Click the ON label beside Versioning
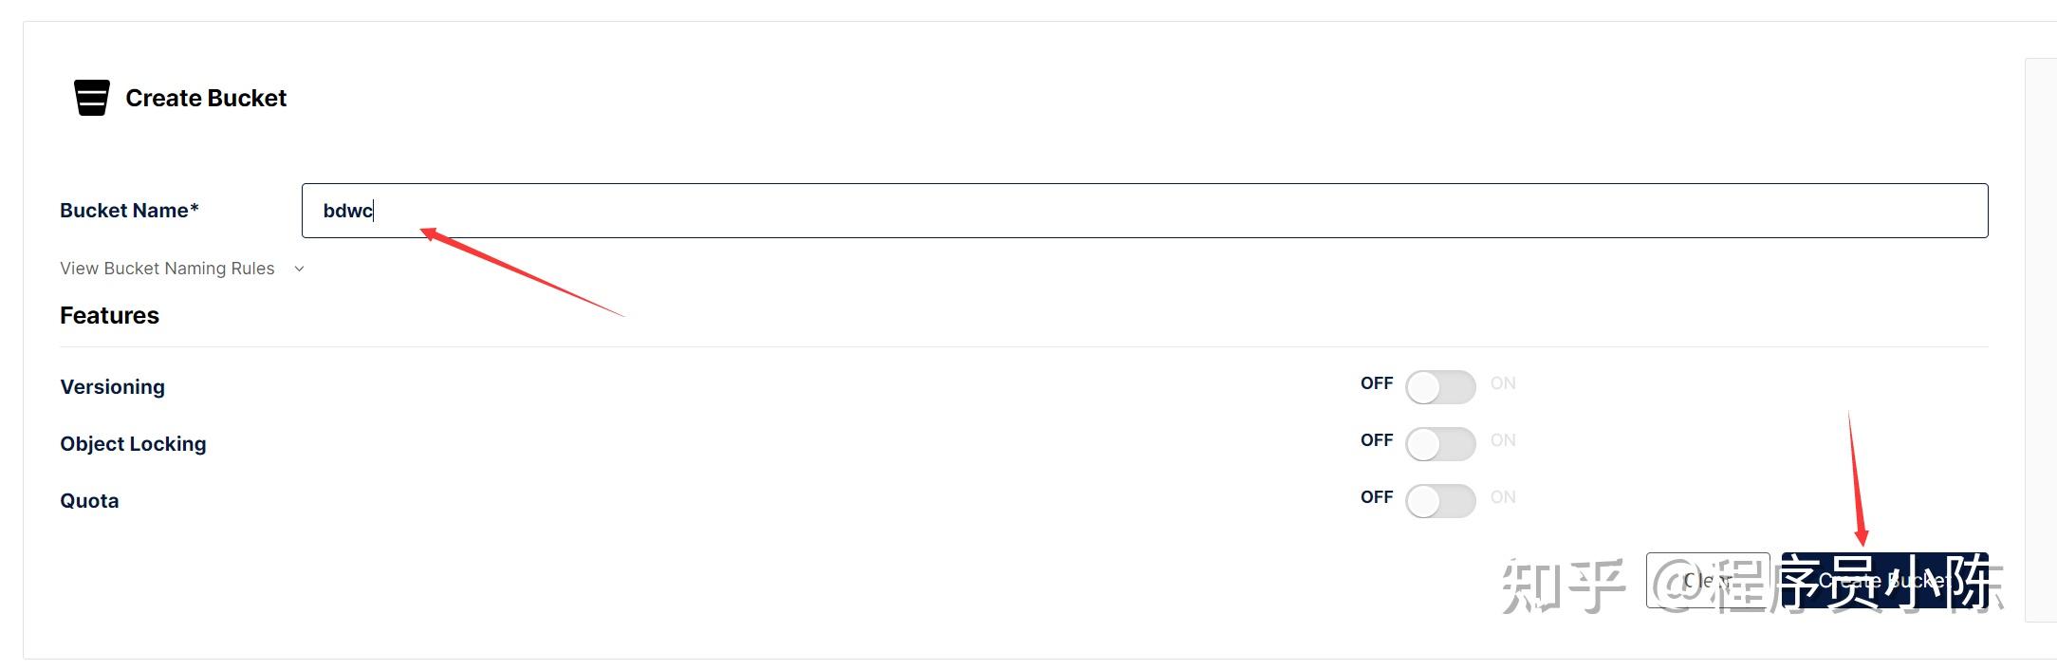2057x670 pixels. 1503,383
